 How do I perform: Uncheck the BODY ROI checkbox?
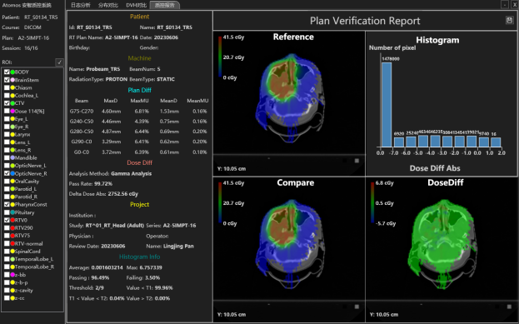(7, 72)
